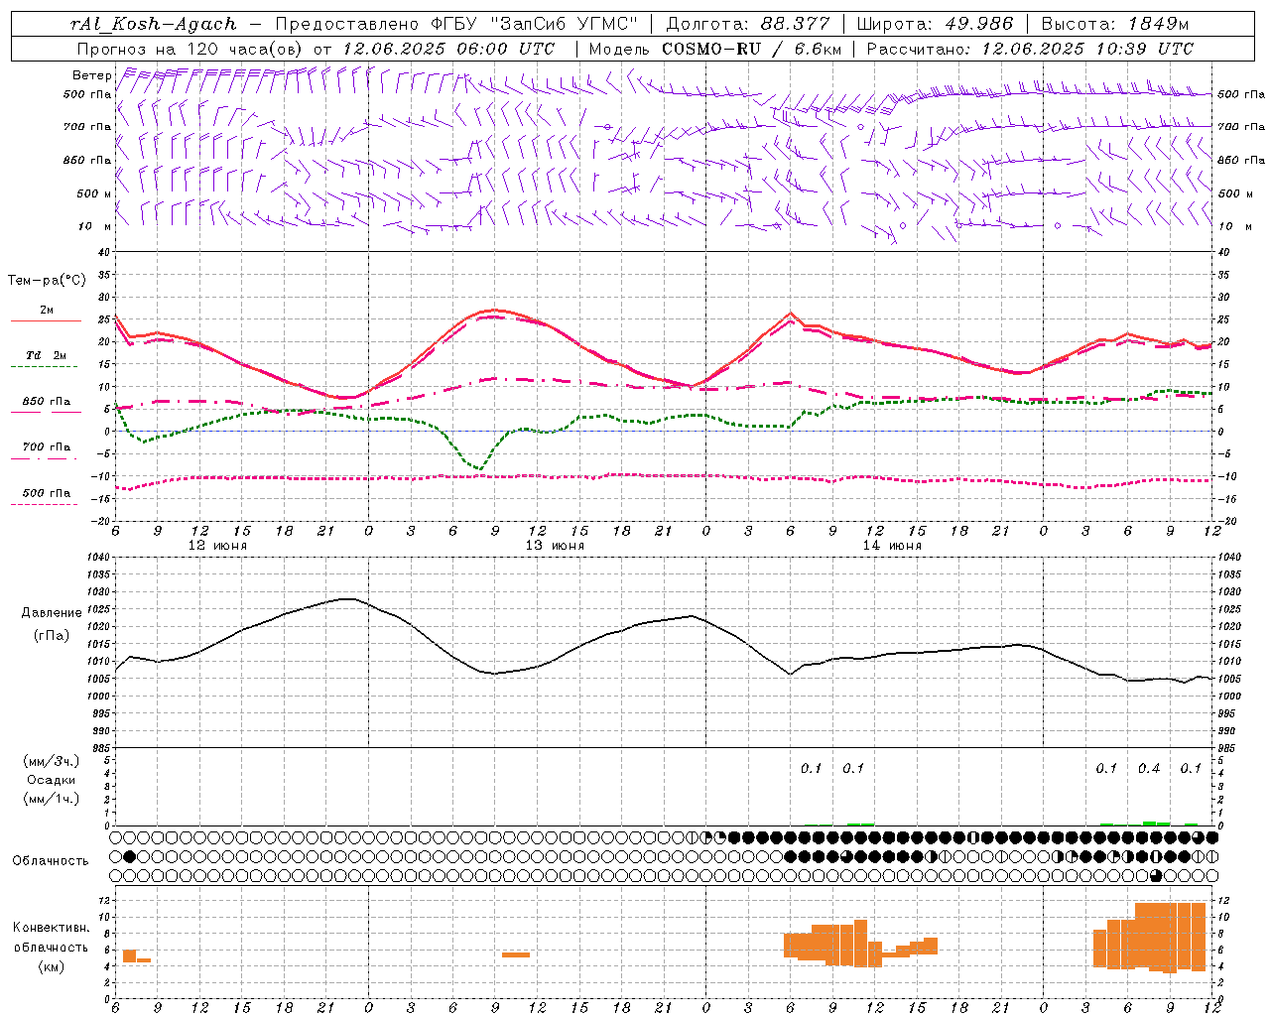Click the "13 июня" date label
Screen dimensions: 1270x1016
point(555,546)
